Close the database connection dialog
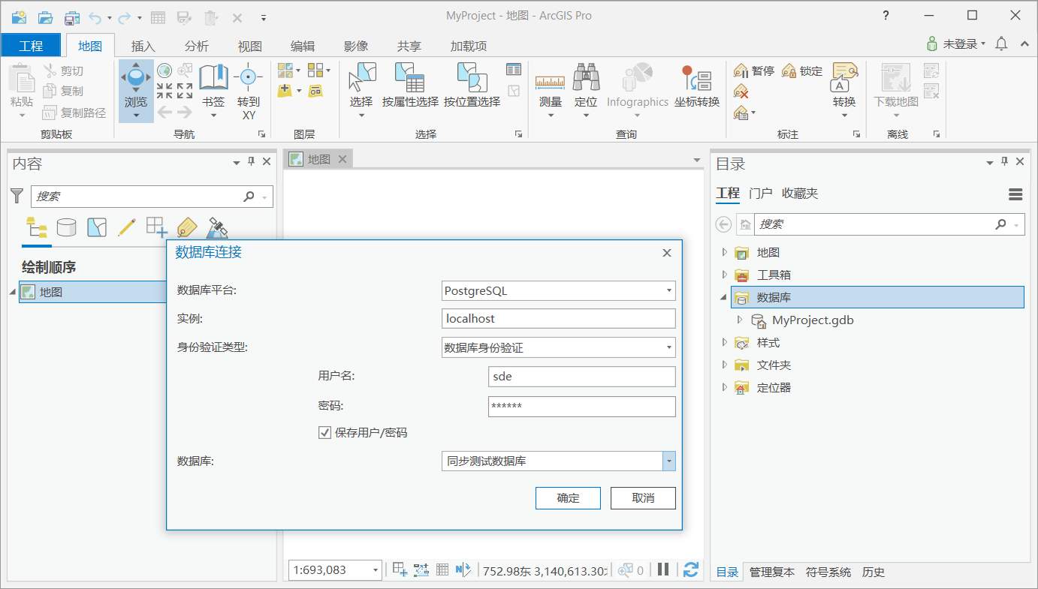1038x589 pixels. click(x=667, y=253)
